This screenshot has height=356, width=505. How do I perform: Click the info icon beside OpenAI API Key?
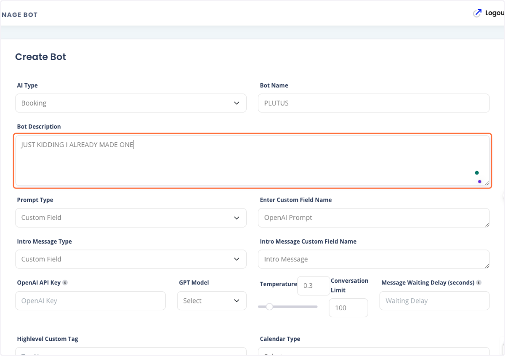[65, 283]
